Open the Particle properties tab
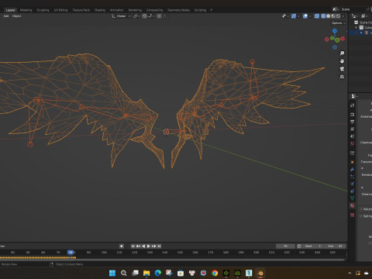372x279 pixels. (x=353, y=177)
